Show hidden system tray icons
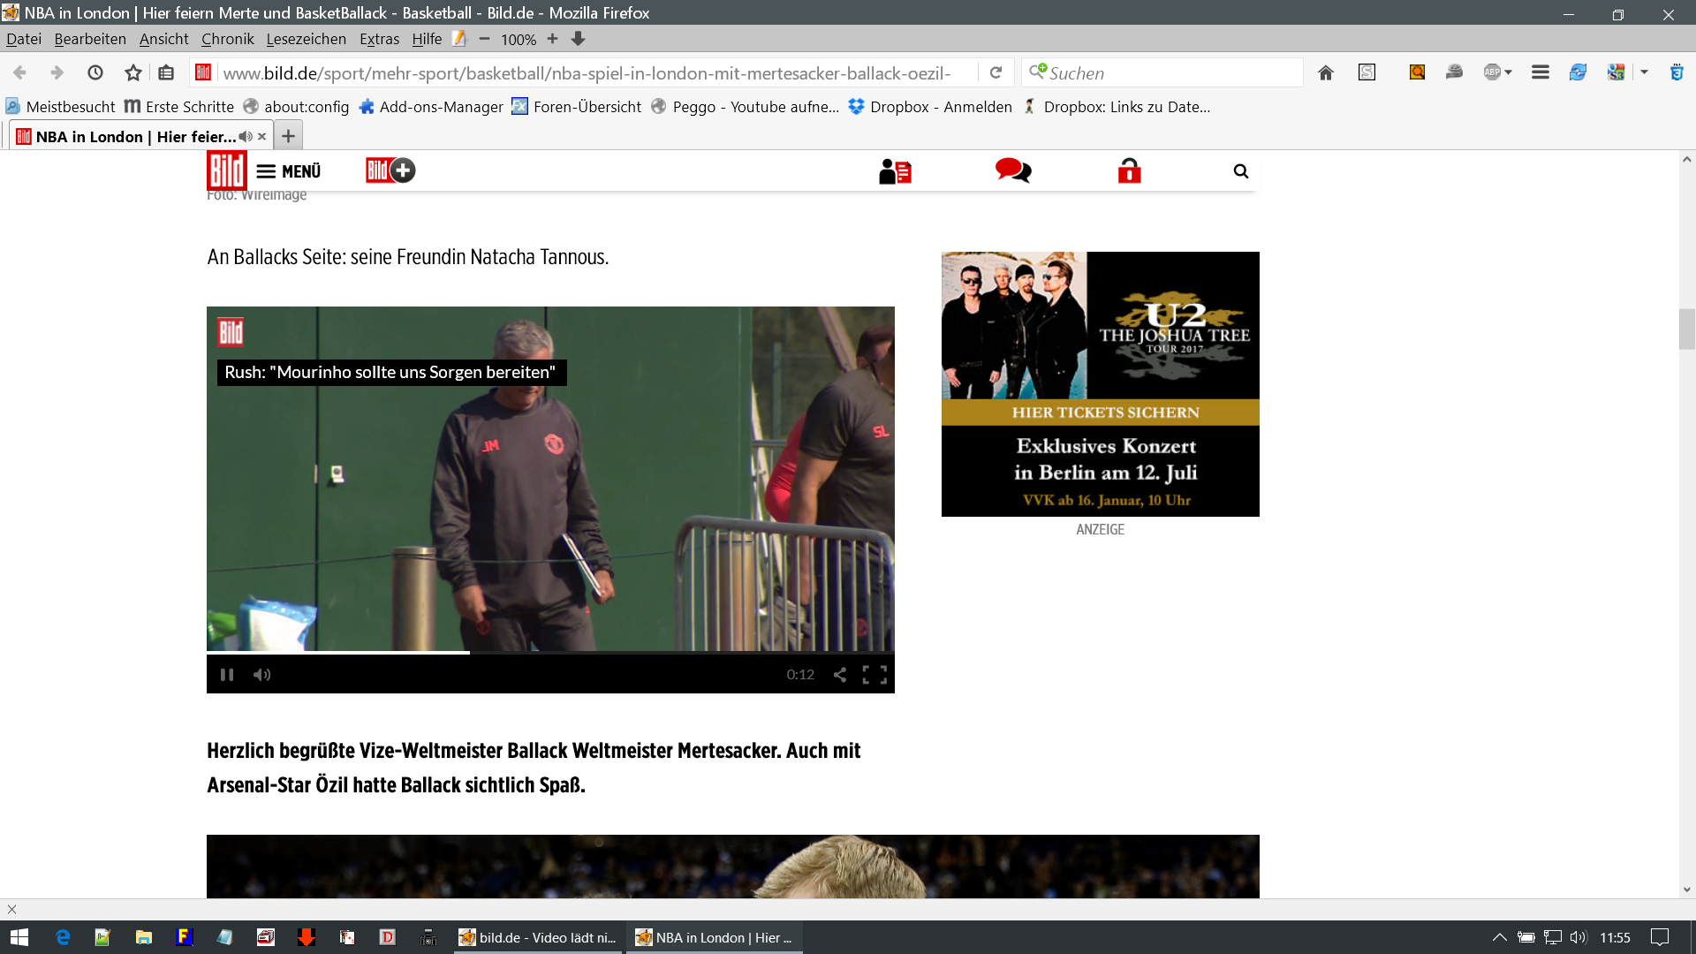 coord(1499,937)
